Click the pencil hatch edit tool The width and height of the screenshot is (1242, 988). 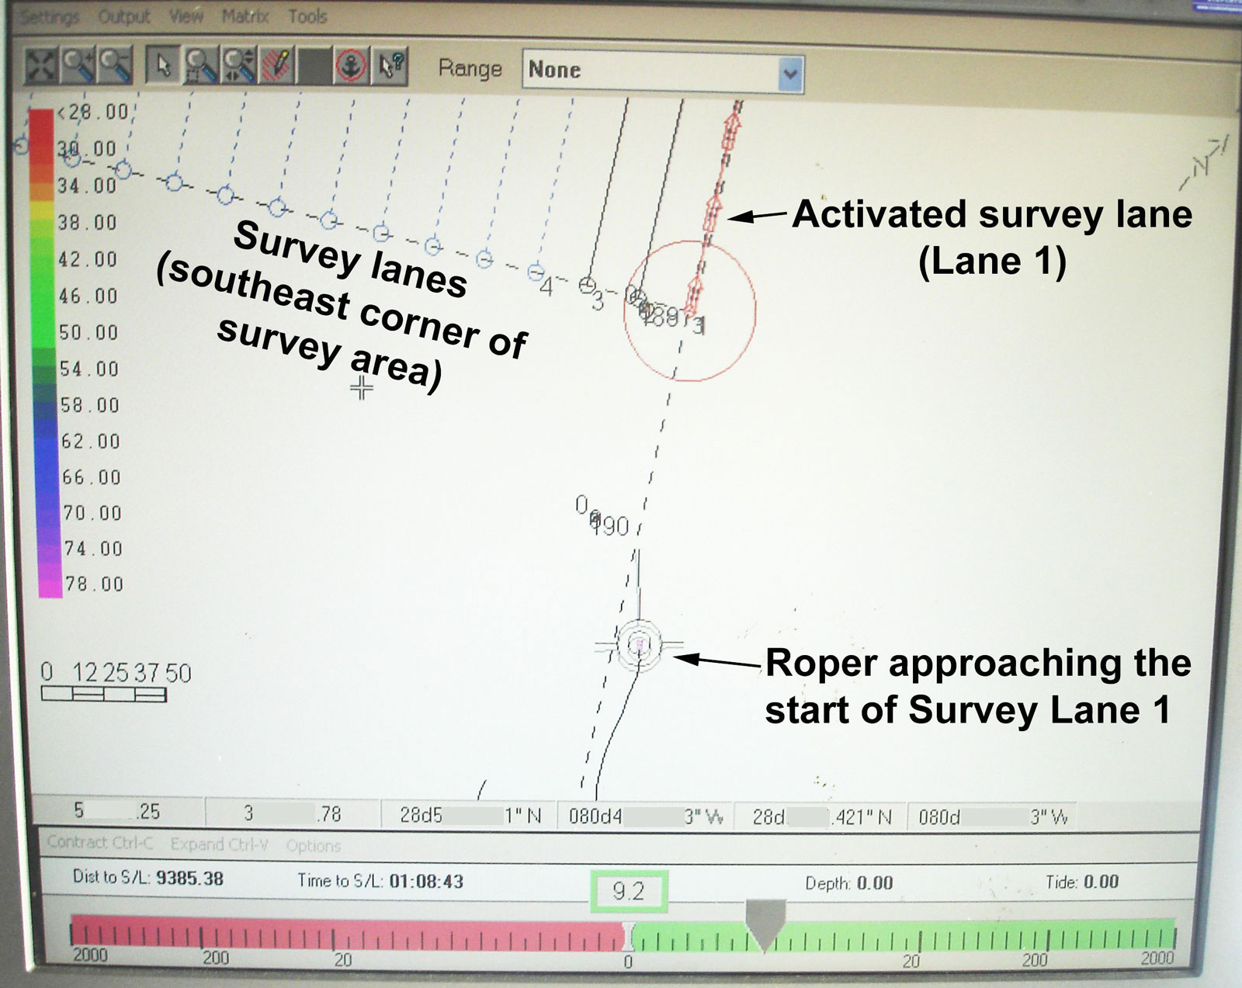point(276,65)
